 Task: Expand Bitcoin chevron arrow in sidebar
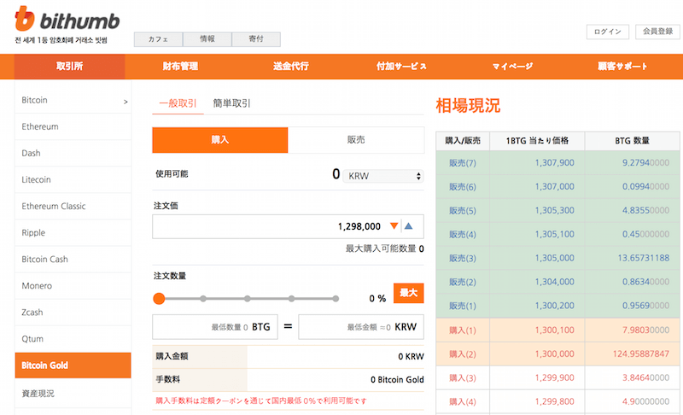(126, 102)
